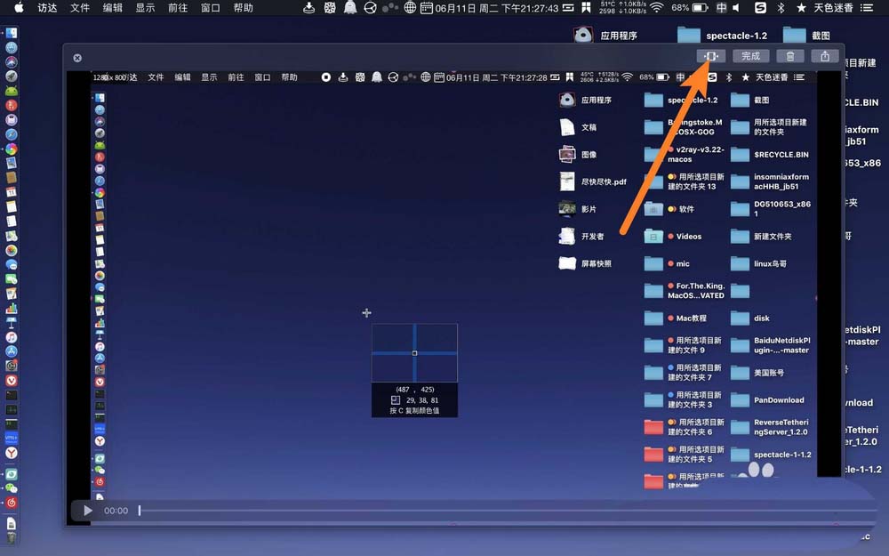Screen dimensions: 889x556
Task: Open the 前往 menu
Action: coord(178,8)
